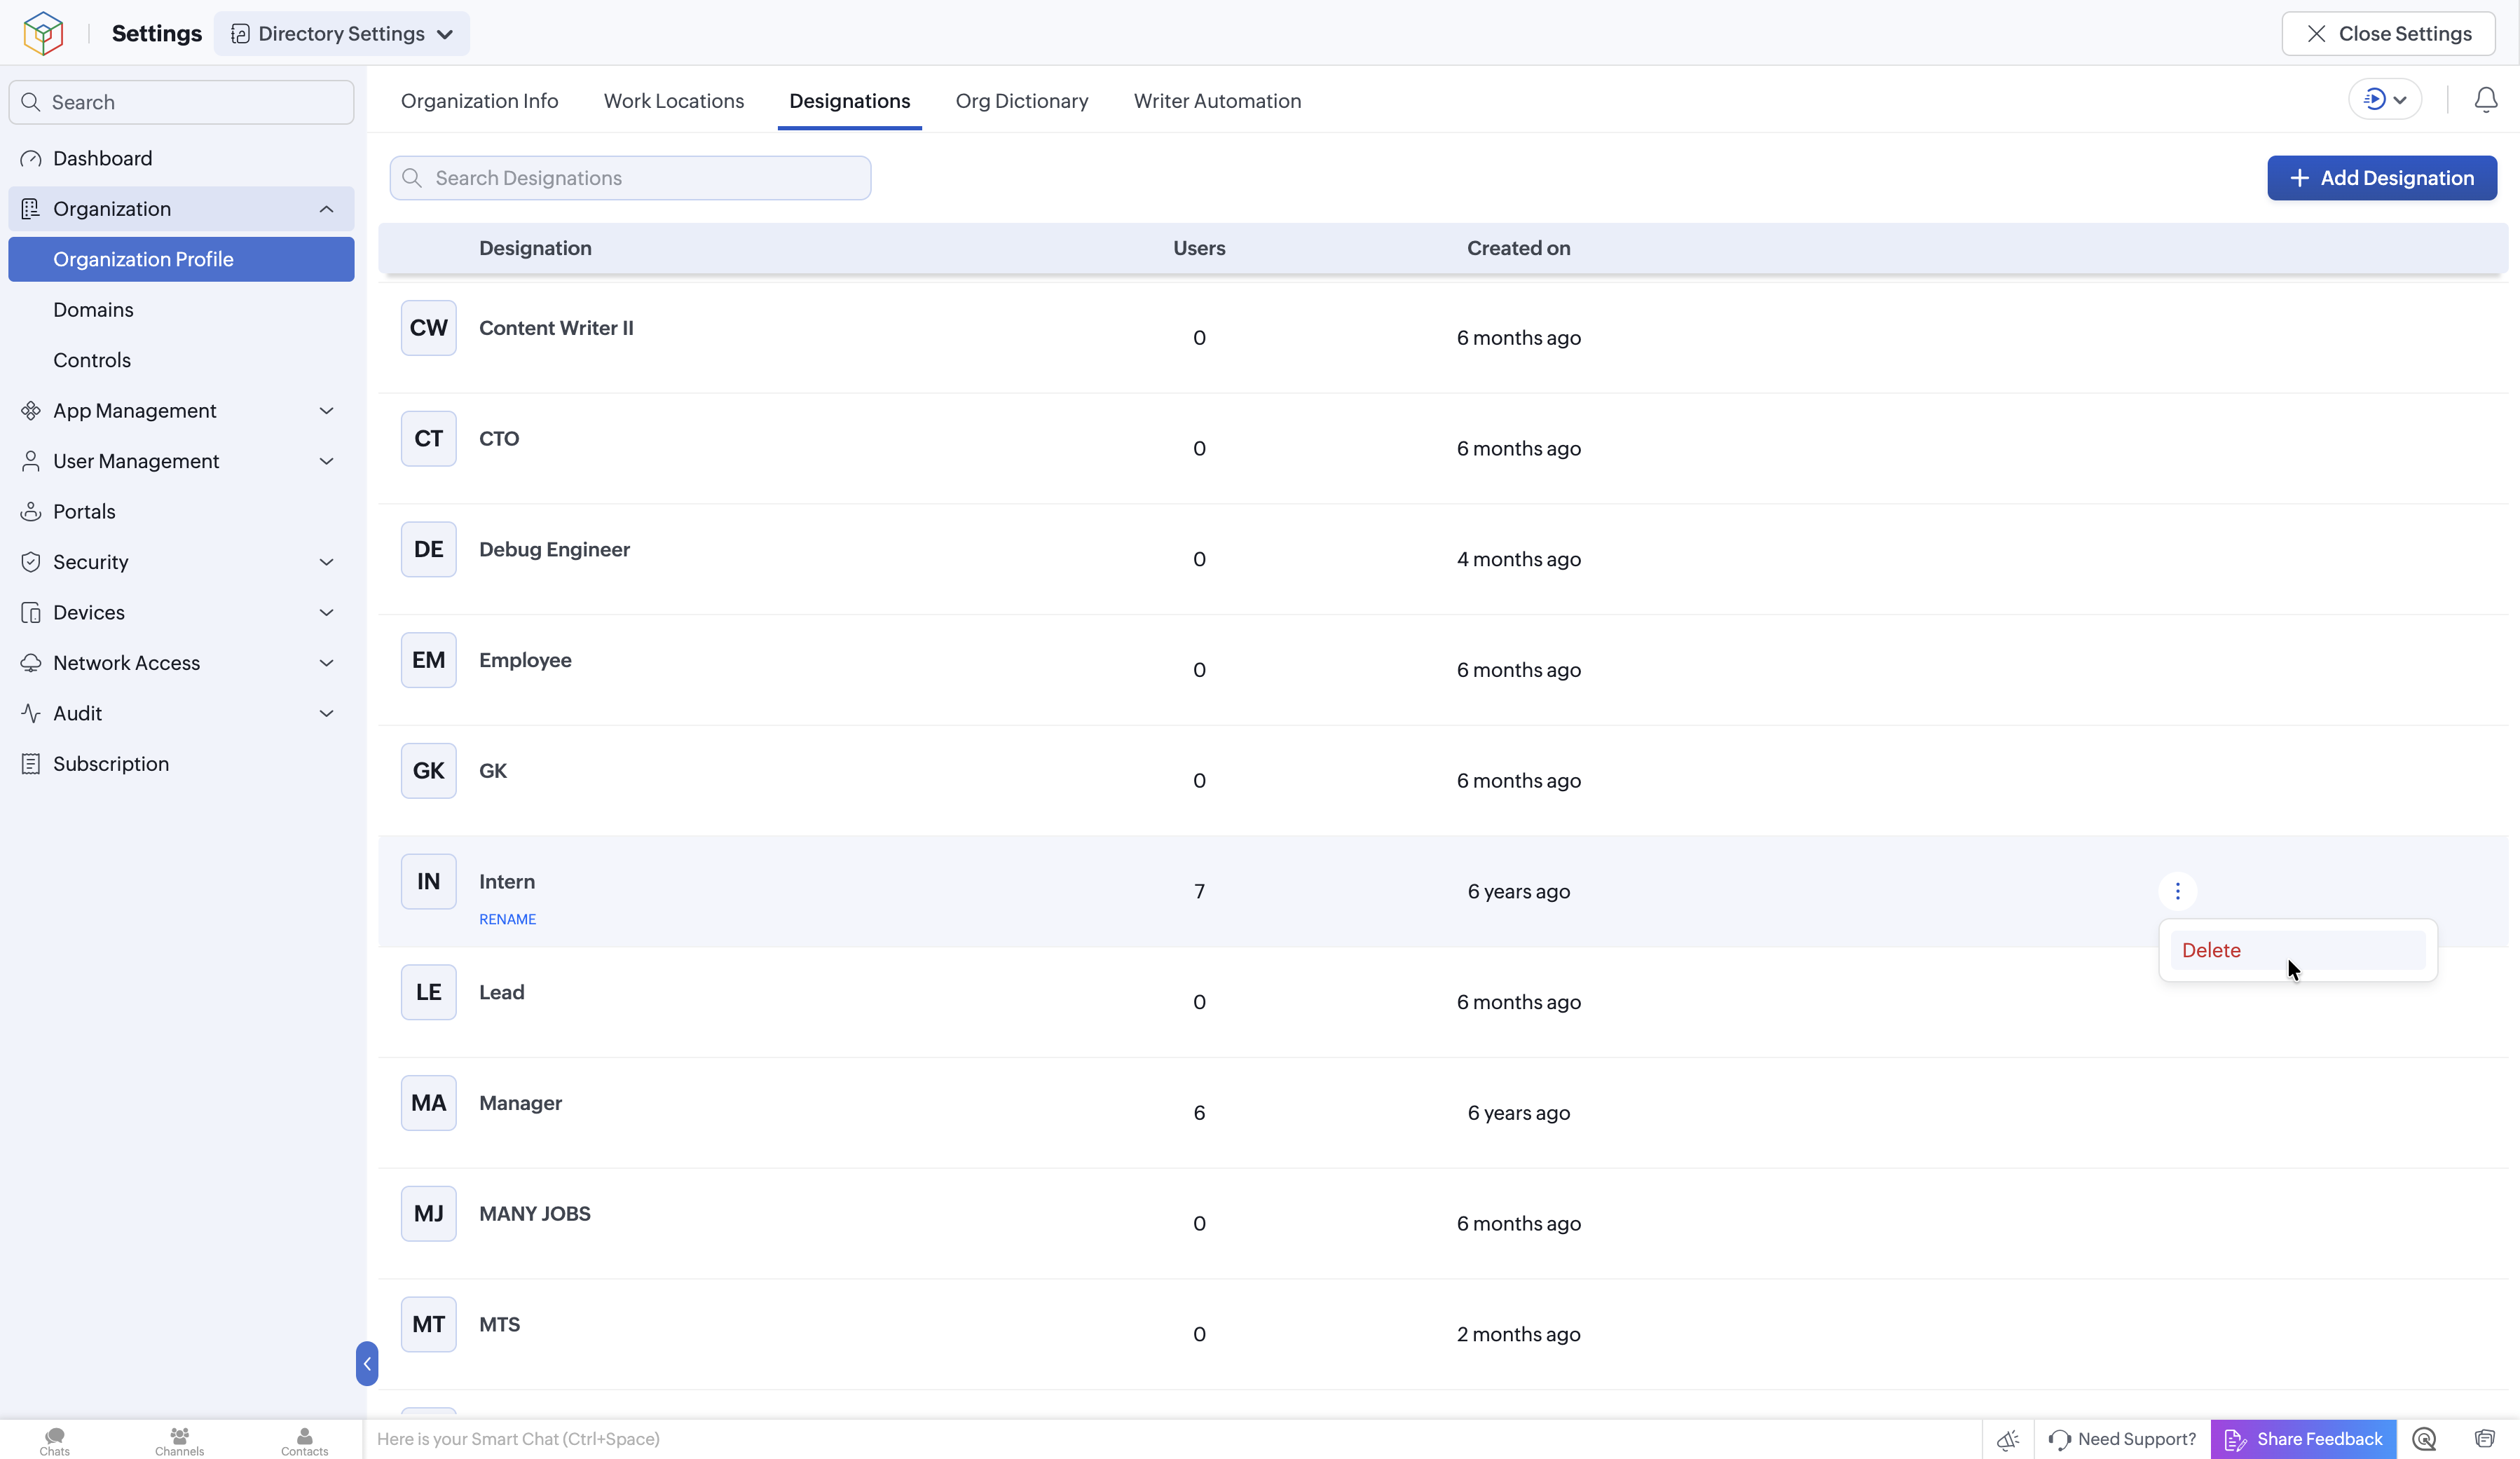Click the EM avatar for Employee

pos(428,660)
